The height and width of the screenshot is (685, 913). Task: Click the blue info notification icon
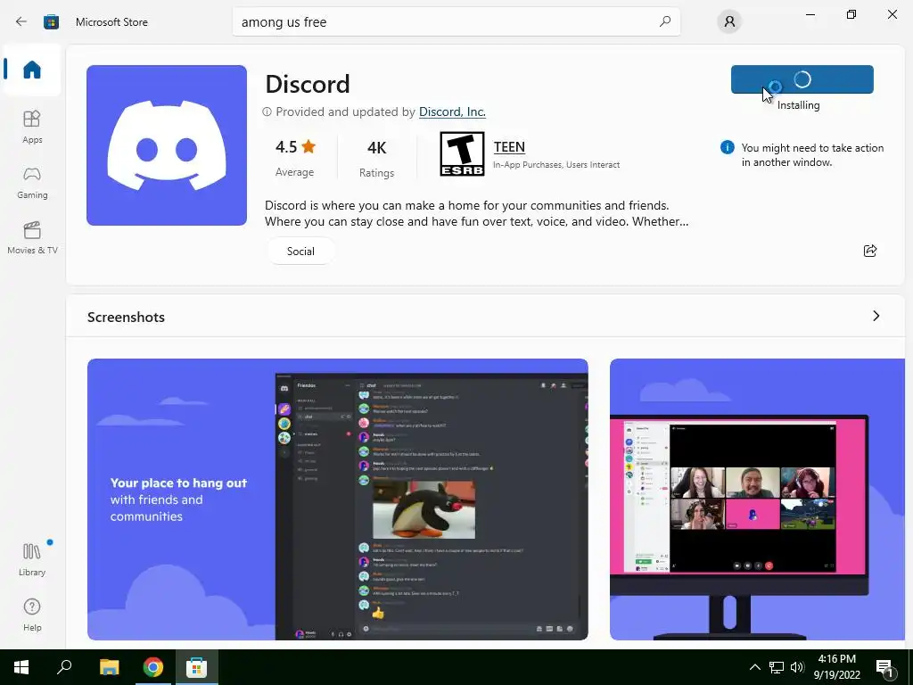pos(727,147)
